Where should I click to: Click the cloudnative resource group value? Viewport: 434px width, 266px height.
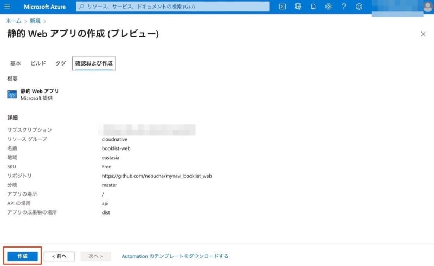pyautogui.click(x=114, y=139)
